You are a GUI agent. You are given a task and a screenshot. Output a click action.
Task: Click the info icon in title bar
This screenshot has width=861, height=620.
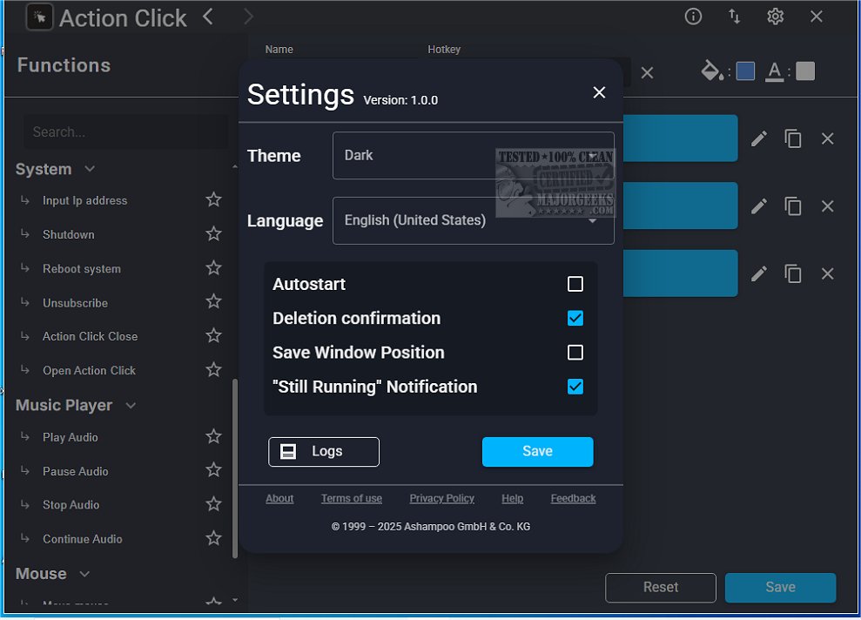[693, 17]
